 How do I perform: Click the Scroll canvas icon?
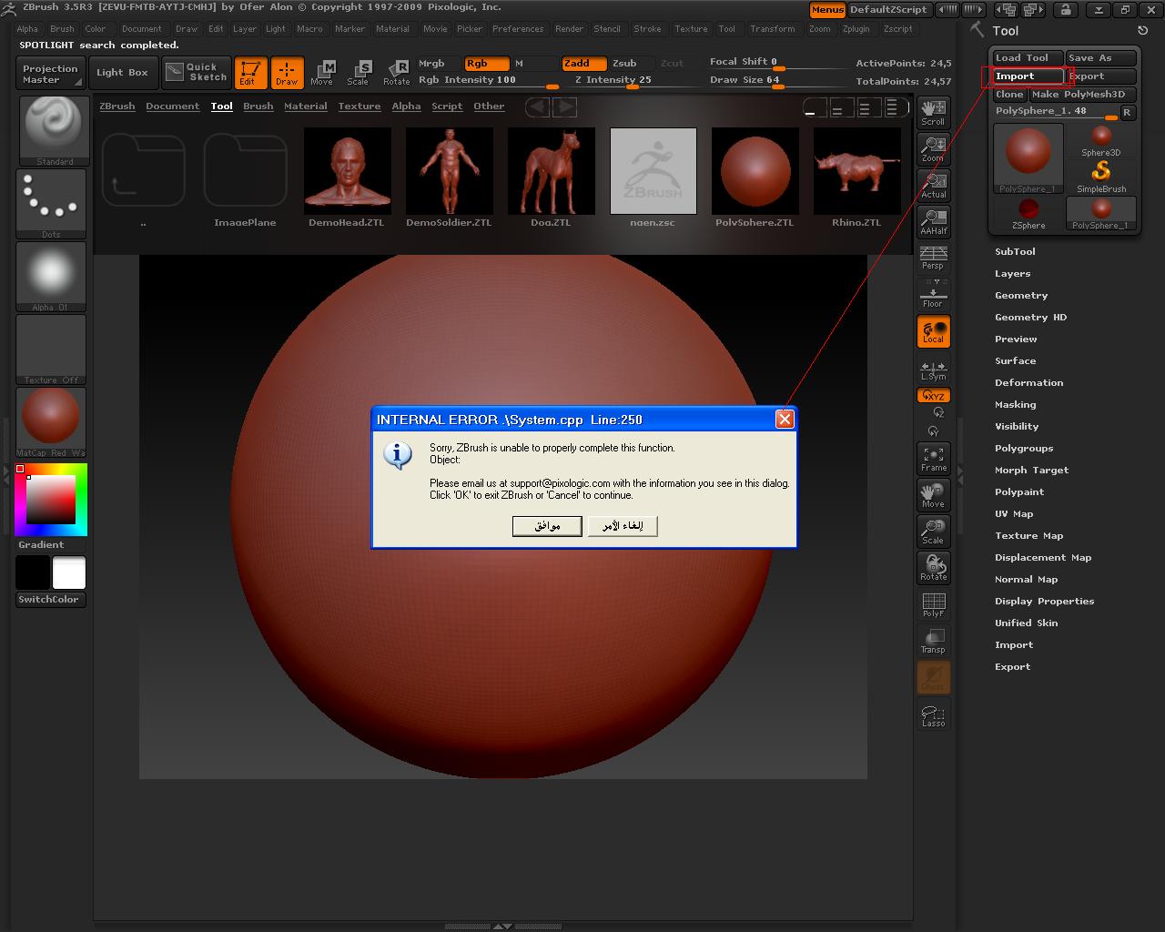(933, 113)
